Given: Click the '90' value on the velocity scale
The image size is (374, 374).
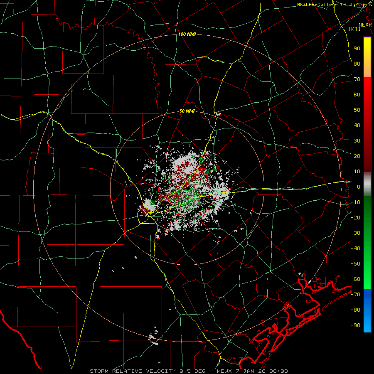Looking at the screenshot, I should (357, 49).
